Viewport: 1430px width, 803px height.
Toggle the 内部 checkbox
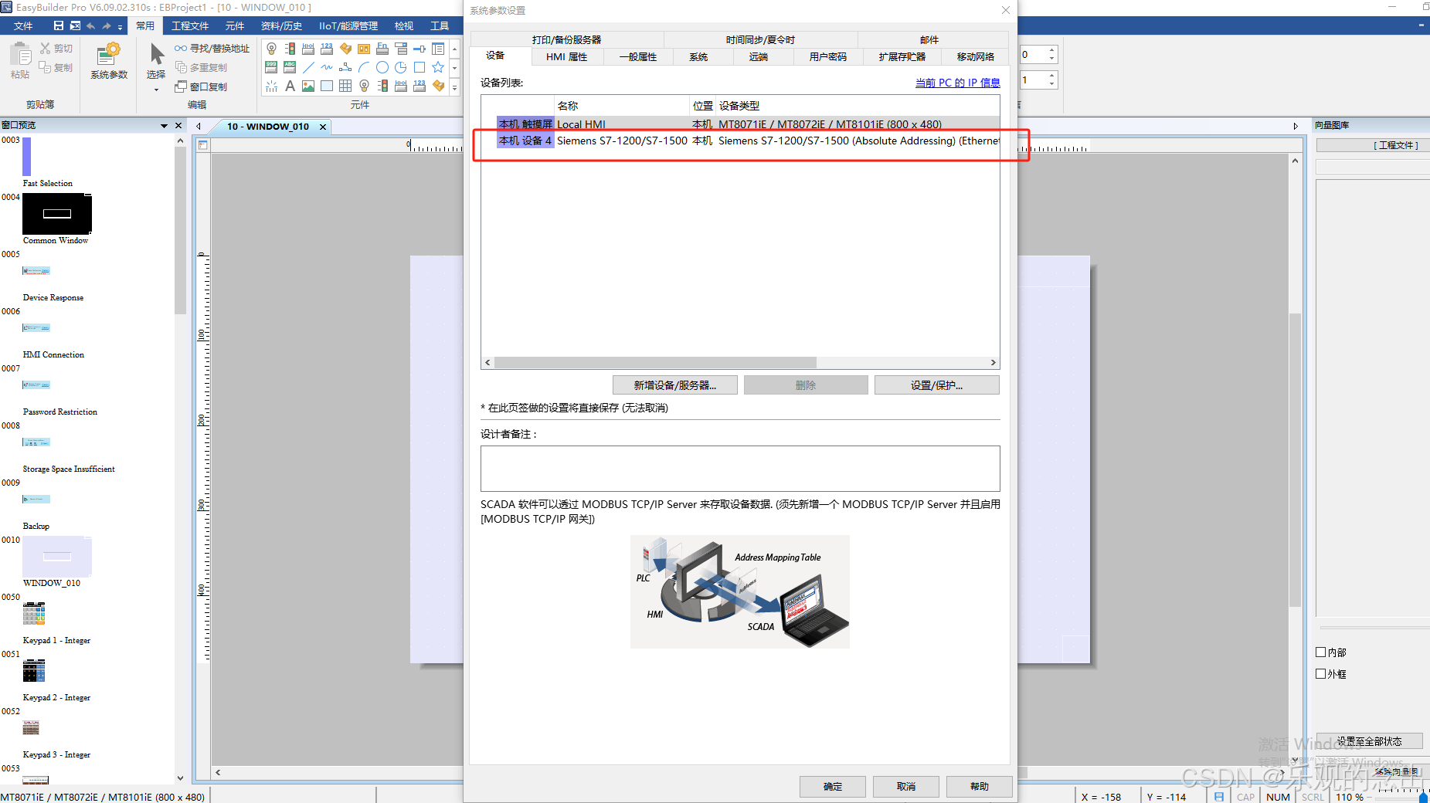1321,652
